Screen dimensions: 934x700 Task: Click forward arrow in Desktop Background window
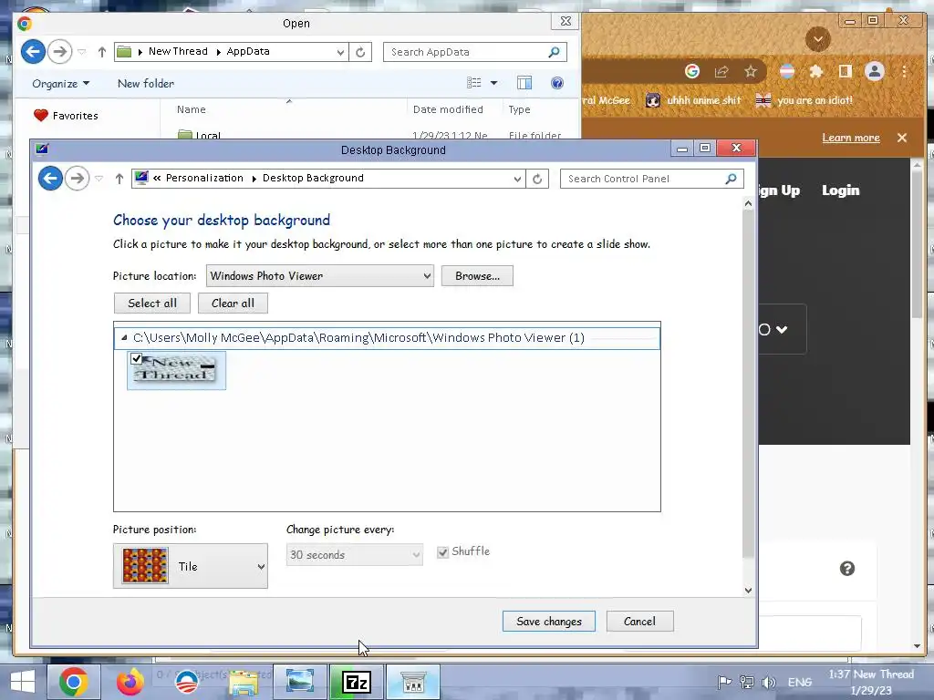(x=77, y=178)
